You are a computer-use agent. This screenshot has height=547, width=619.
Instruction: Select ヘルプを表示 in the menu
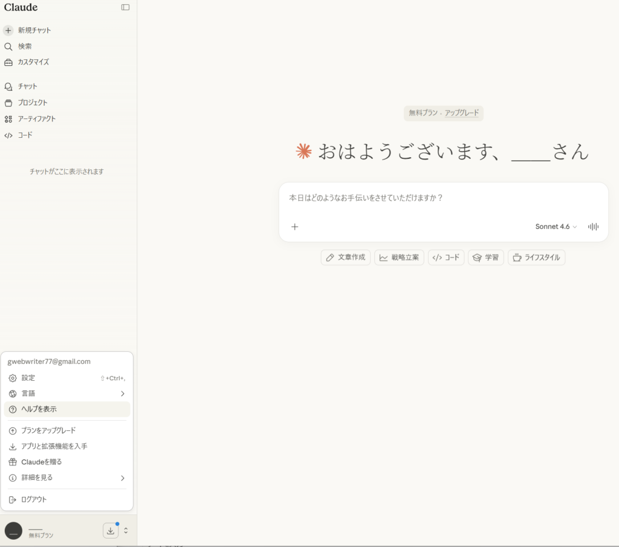pyautogui.click(x=39, y=409)
